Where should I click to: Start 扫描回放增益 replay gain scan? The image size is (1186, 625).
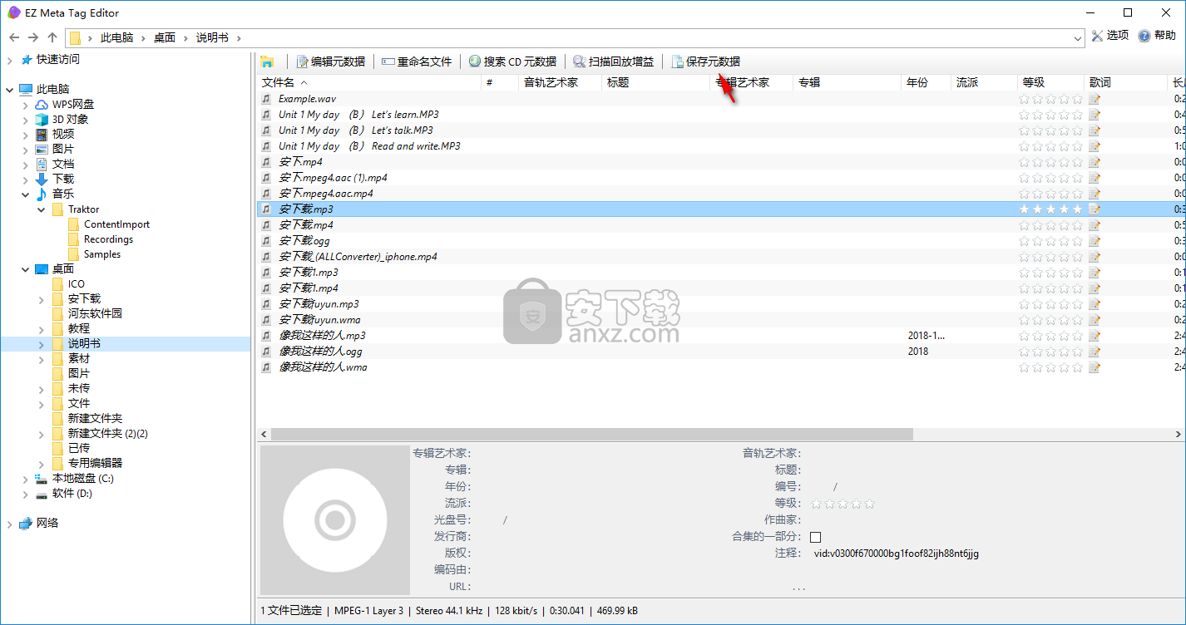click(x=613, y=62)
